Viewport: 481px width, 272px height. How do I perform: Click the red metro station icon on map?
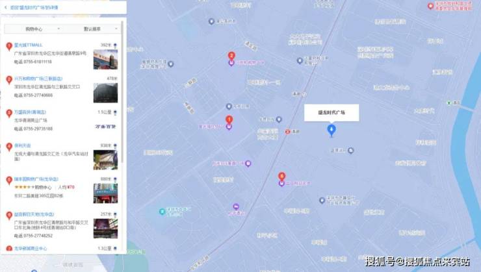pyautogui.click(x=287, y=132)
